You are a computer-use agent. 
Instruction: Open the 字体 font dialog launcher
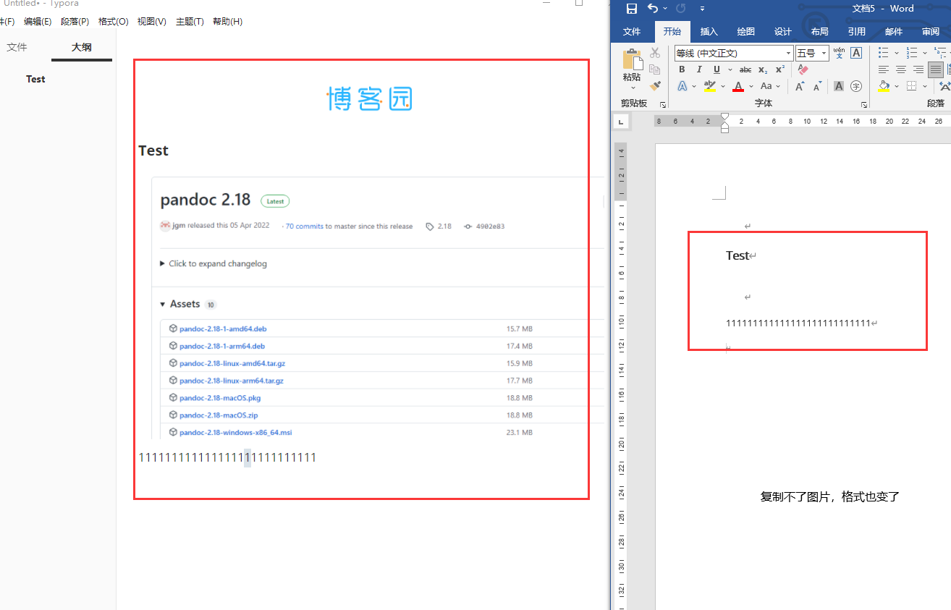pyautogui.click(x=864, y=105)
